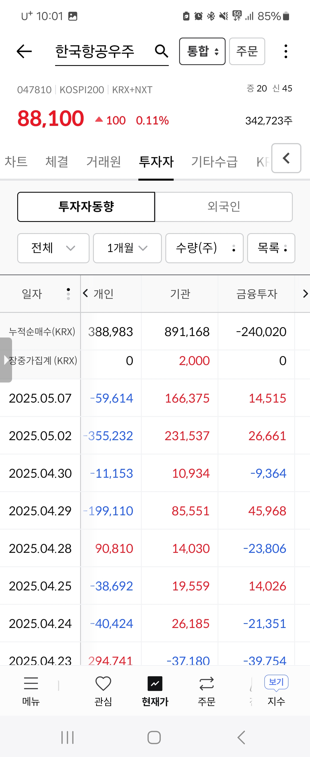Tap the alarm clock status icon
This screenshot has height=757, width=310.
point(199,16)
